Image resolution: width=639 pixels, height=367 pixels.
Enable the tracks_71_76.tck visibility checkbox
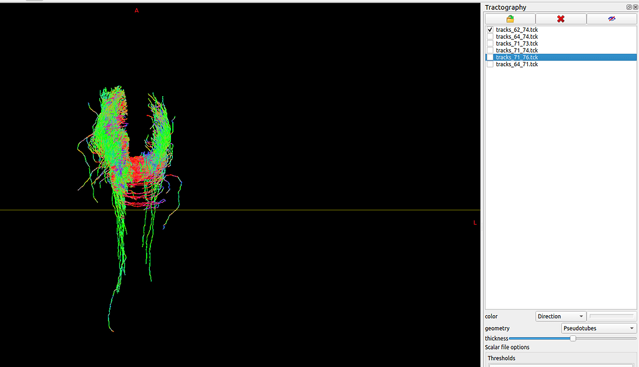pyautogui.click(x=490, y=57)
